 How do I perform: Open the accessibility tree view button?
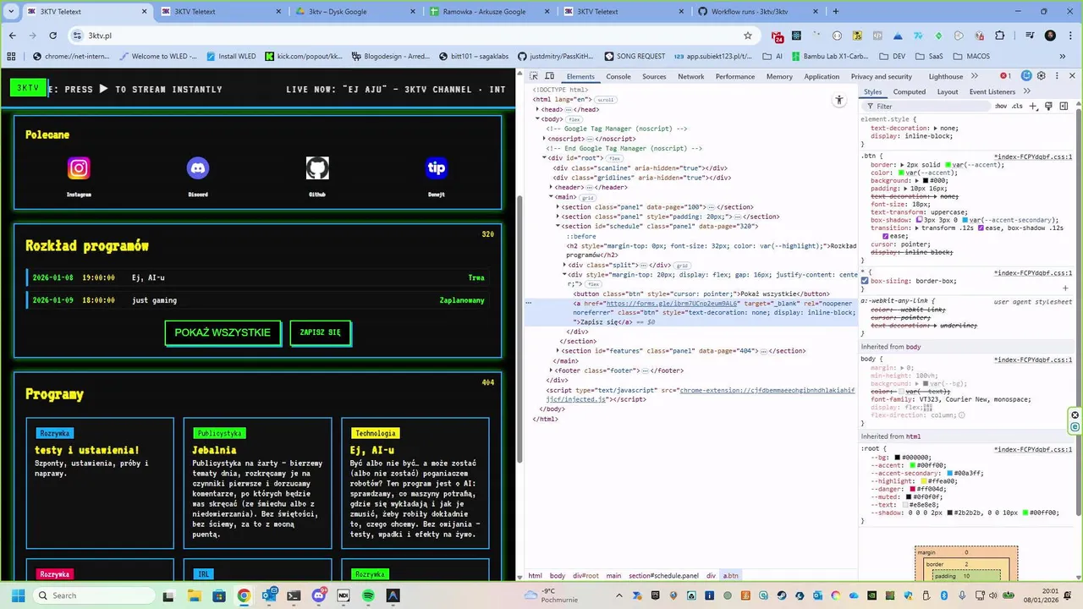click(839, 100)
